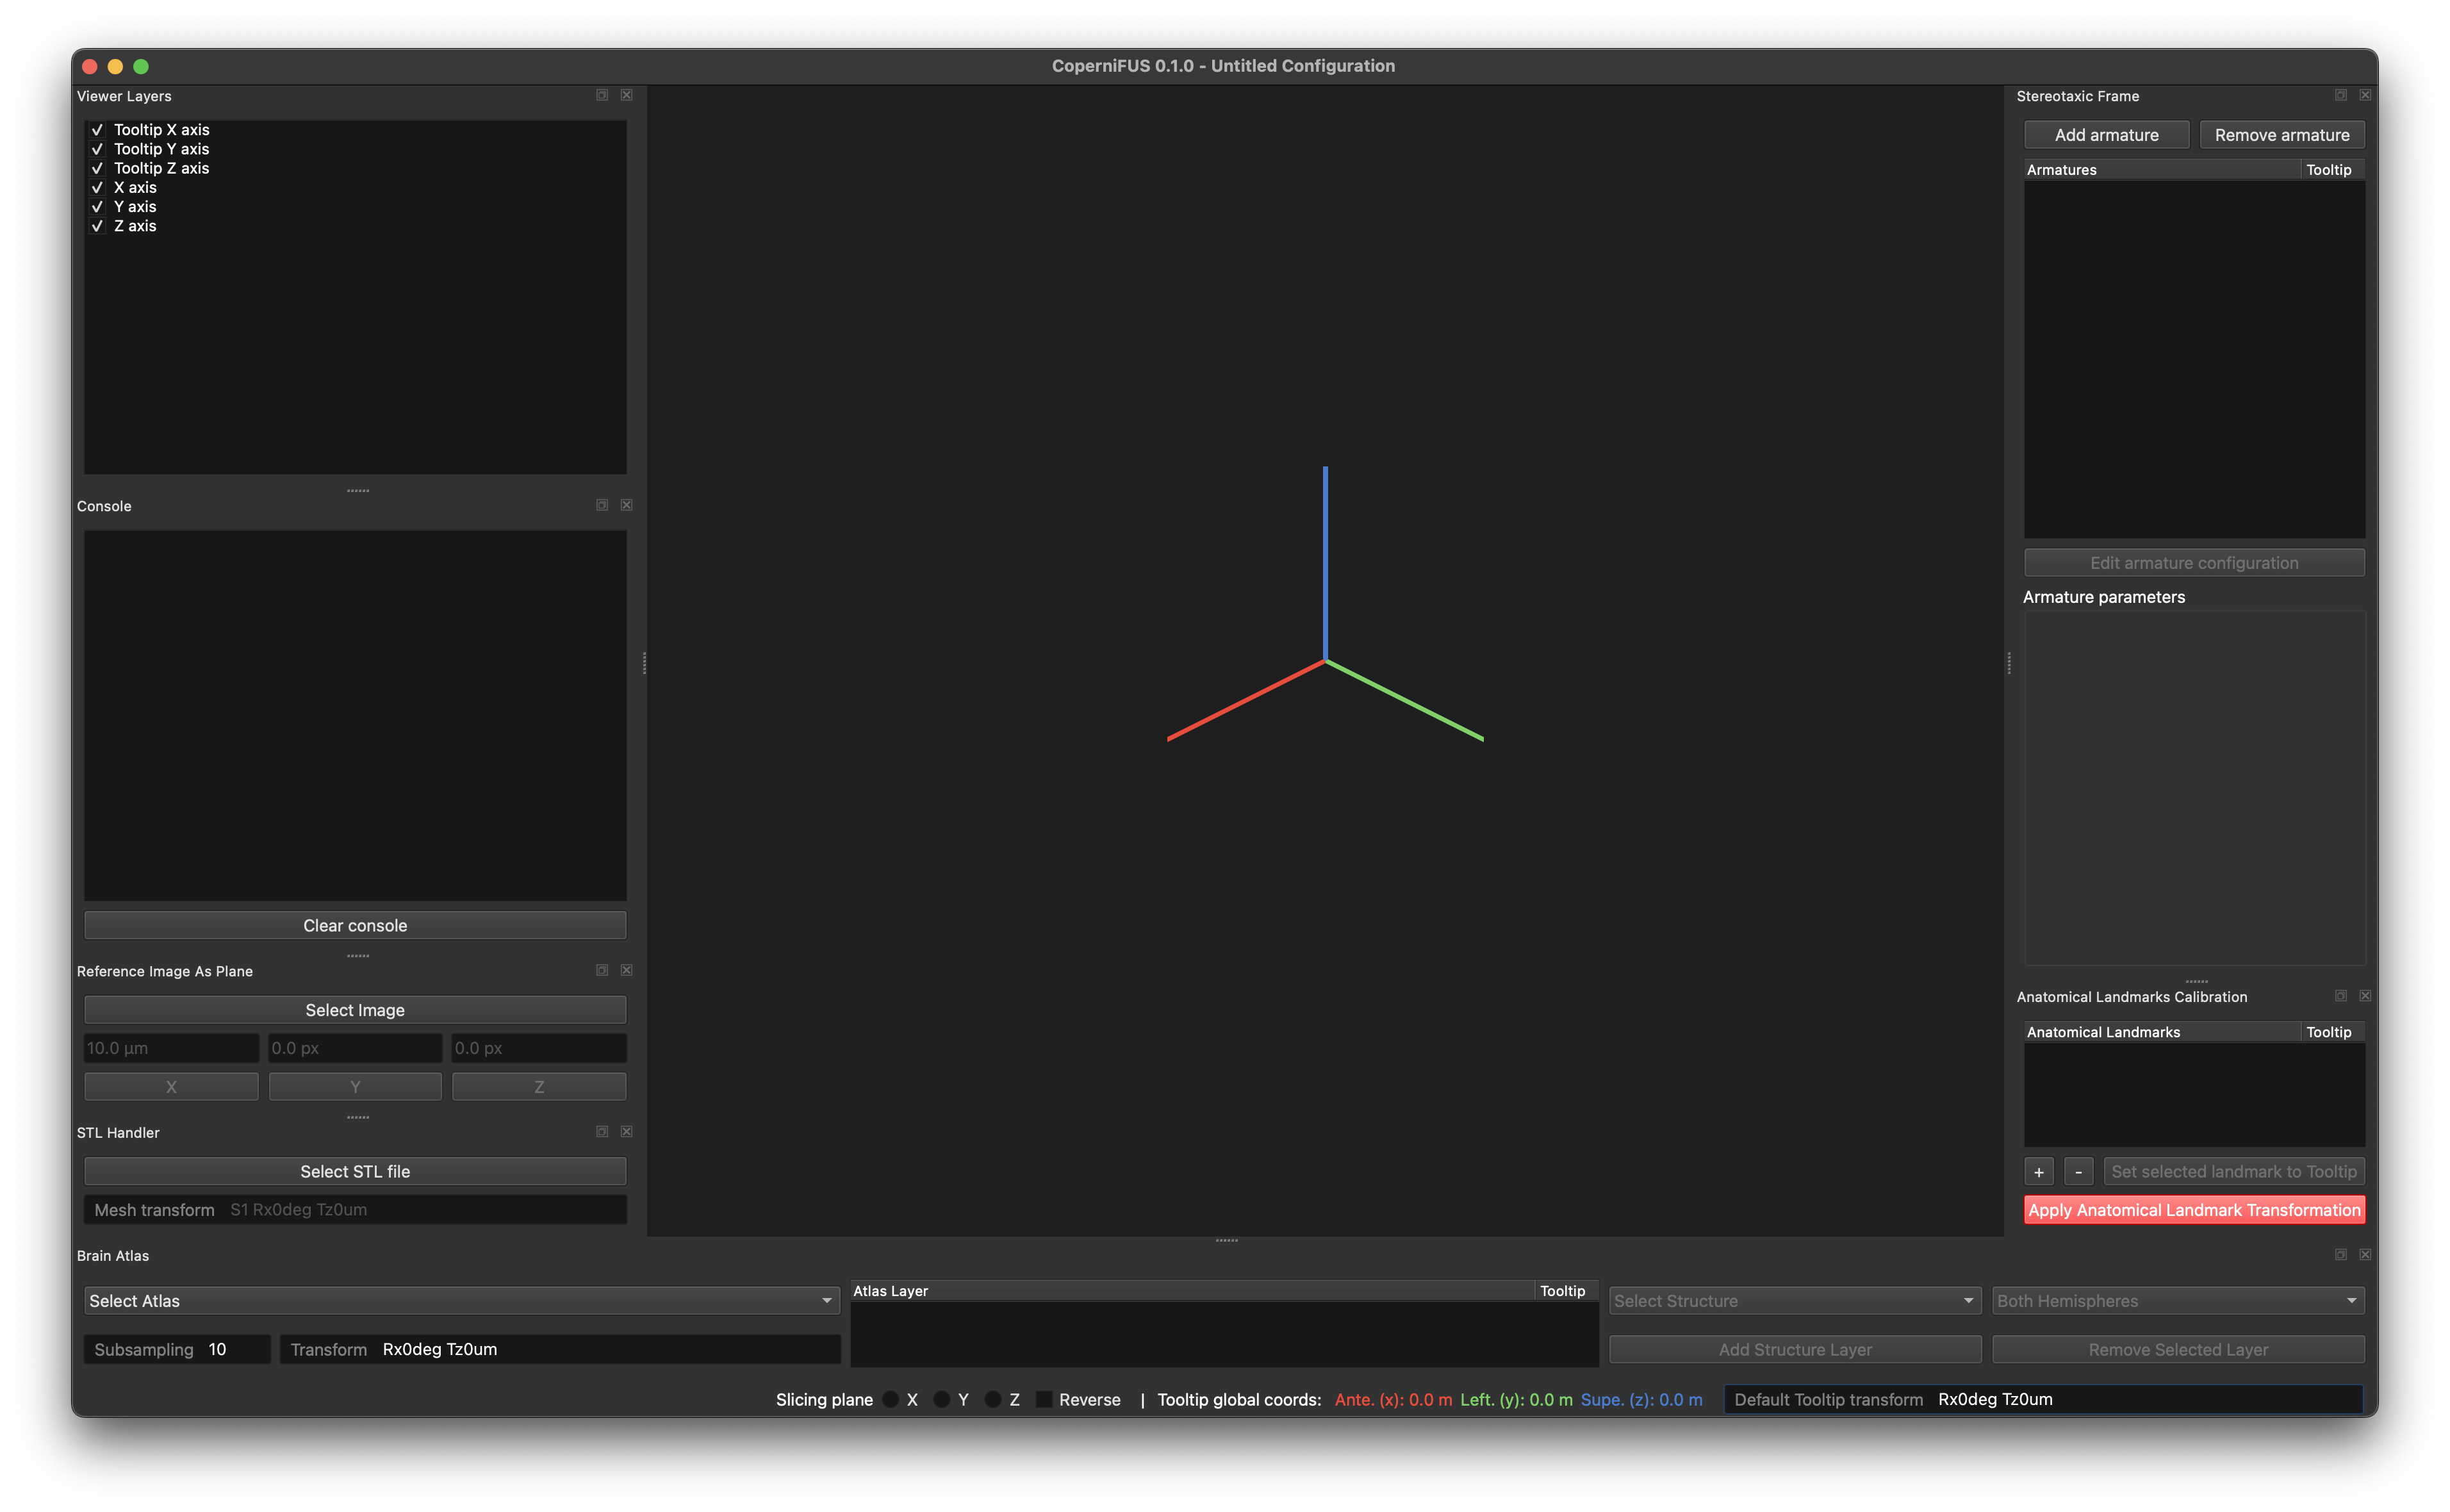Click the Y button in Reference Image
Viewport: 2450px width, 1512px height.
[355, 1087]
